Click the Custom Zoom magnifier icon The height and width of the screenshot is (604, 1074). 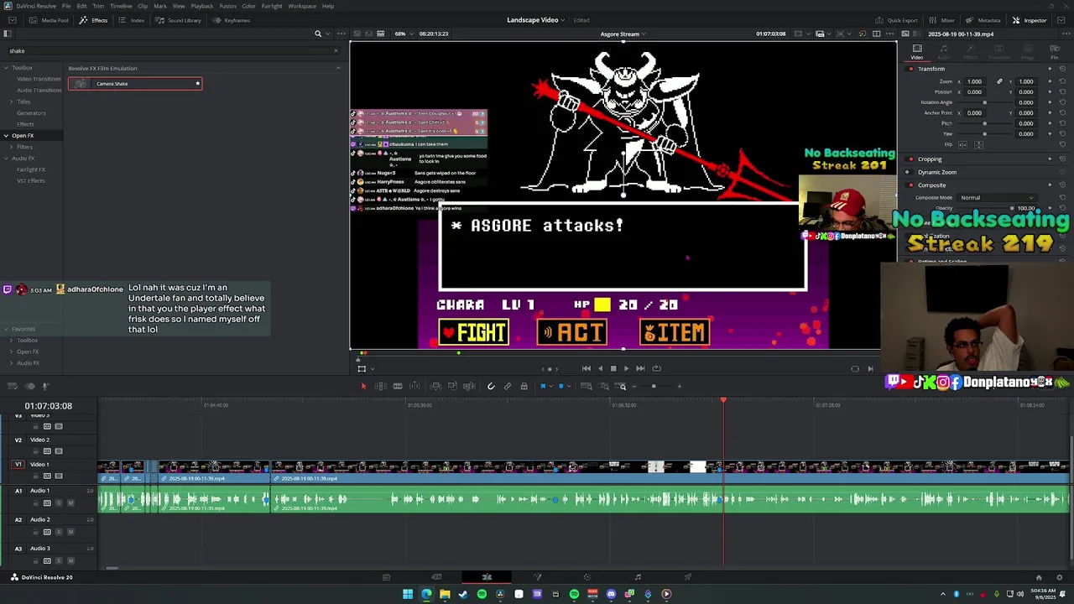[622, 386]
